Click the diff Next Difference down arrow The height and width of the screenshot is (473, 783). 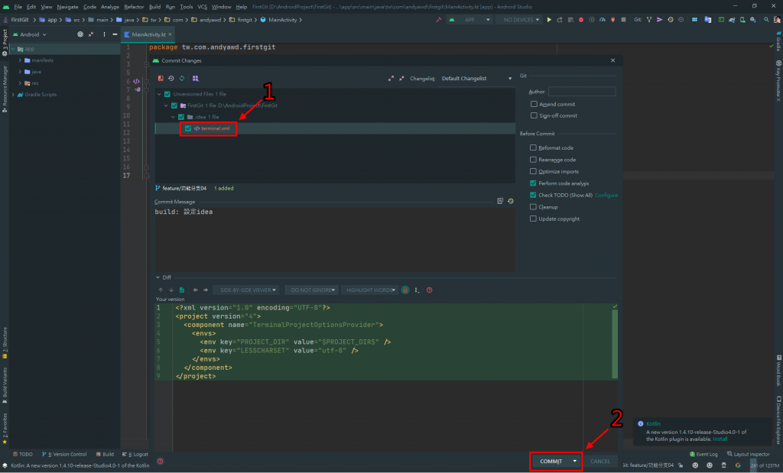coord(171,290)
